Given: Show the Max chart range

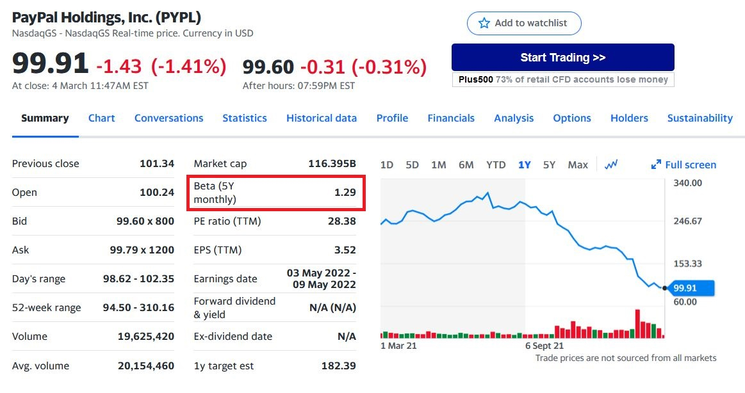Looking at the screenshot, I should click(578, 164).
